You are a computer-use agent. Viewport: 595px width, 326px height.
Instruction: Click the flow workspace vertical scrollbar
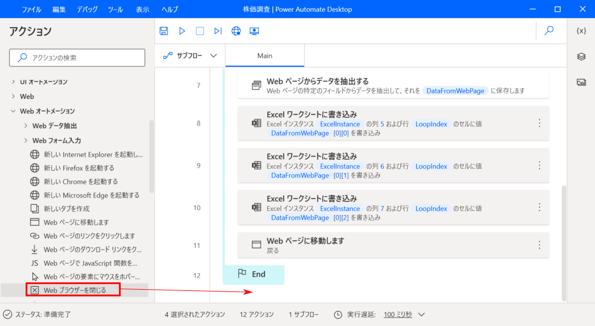[563, 243]
